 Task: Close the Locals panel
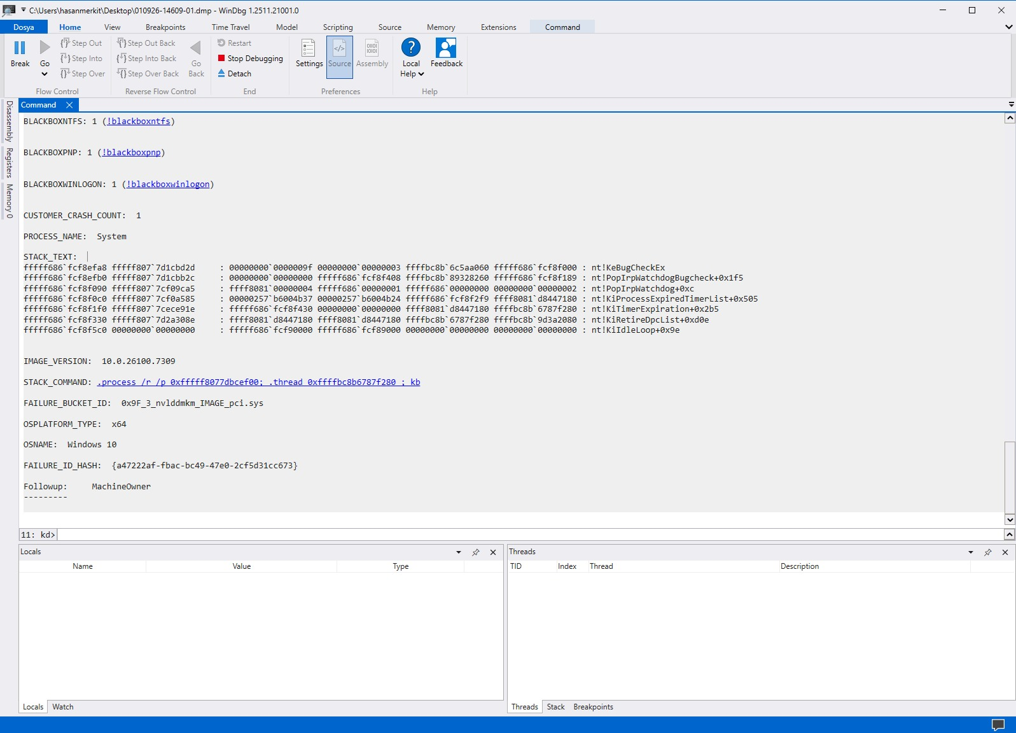493,552
